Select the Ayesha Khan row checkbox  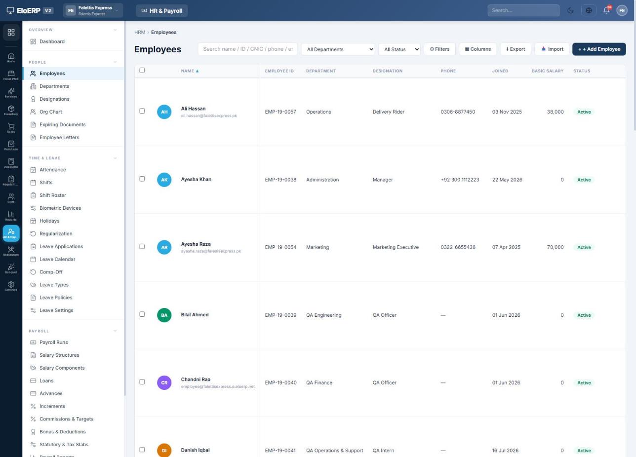tap(142, 179)
